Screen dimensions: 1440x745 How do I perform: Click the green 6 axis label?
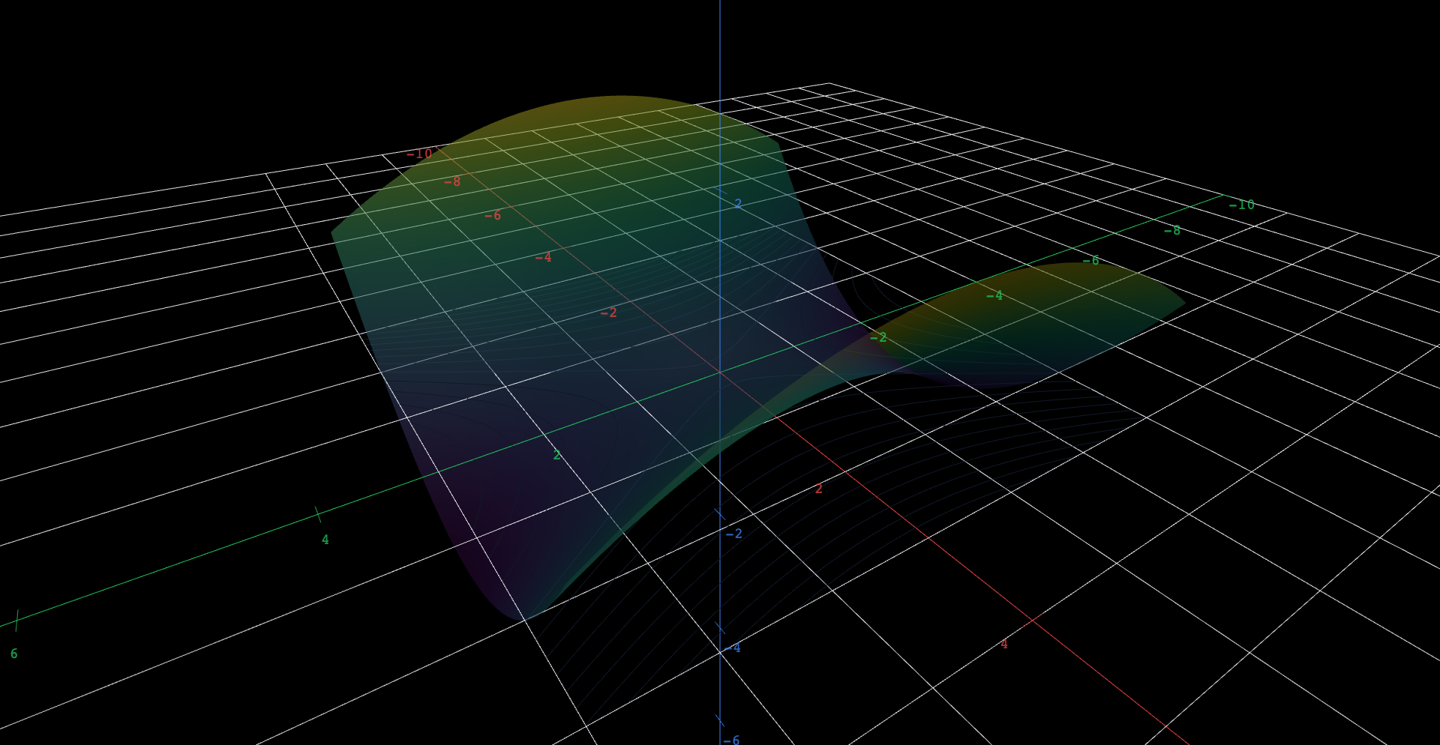point(13,654)
